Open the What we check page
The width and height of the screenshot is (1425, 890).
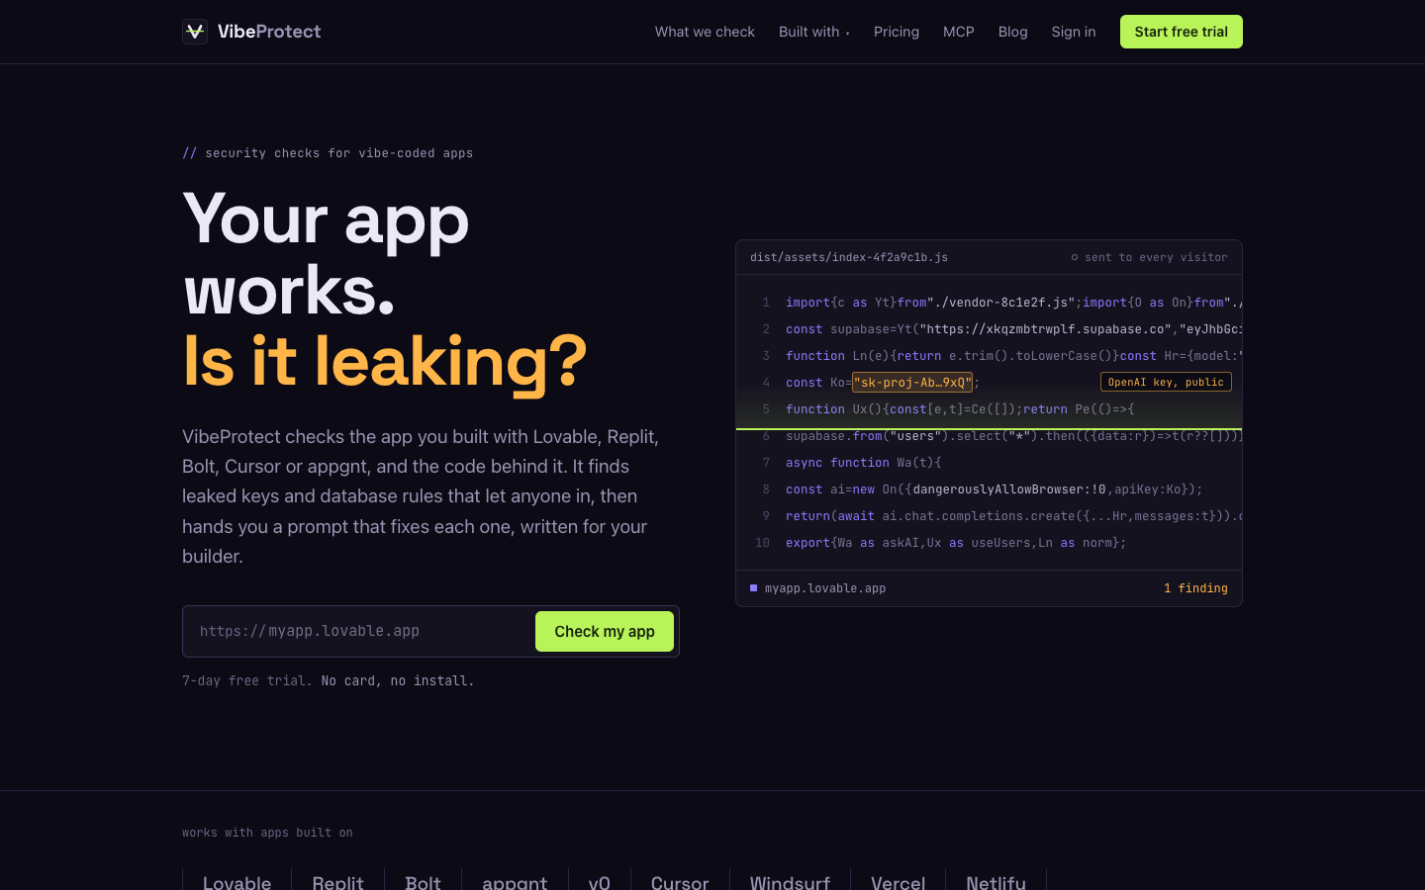(x=705, y=32)
